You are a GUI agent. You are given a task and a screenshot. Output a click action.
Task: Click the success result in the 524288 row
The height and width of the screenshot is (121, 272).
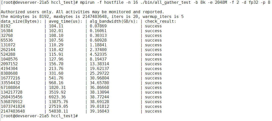click(x=153, y=55)
